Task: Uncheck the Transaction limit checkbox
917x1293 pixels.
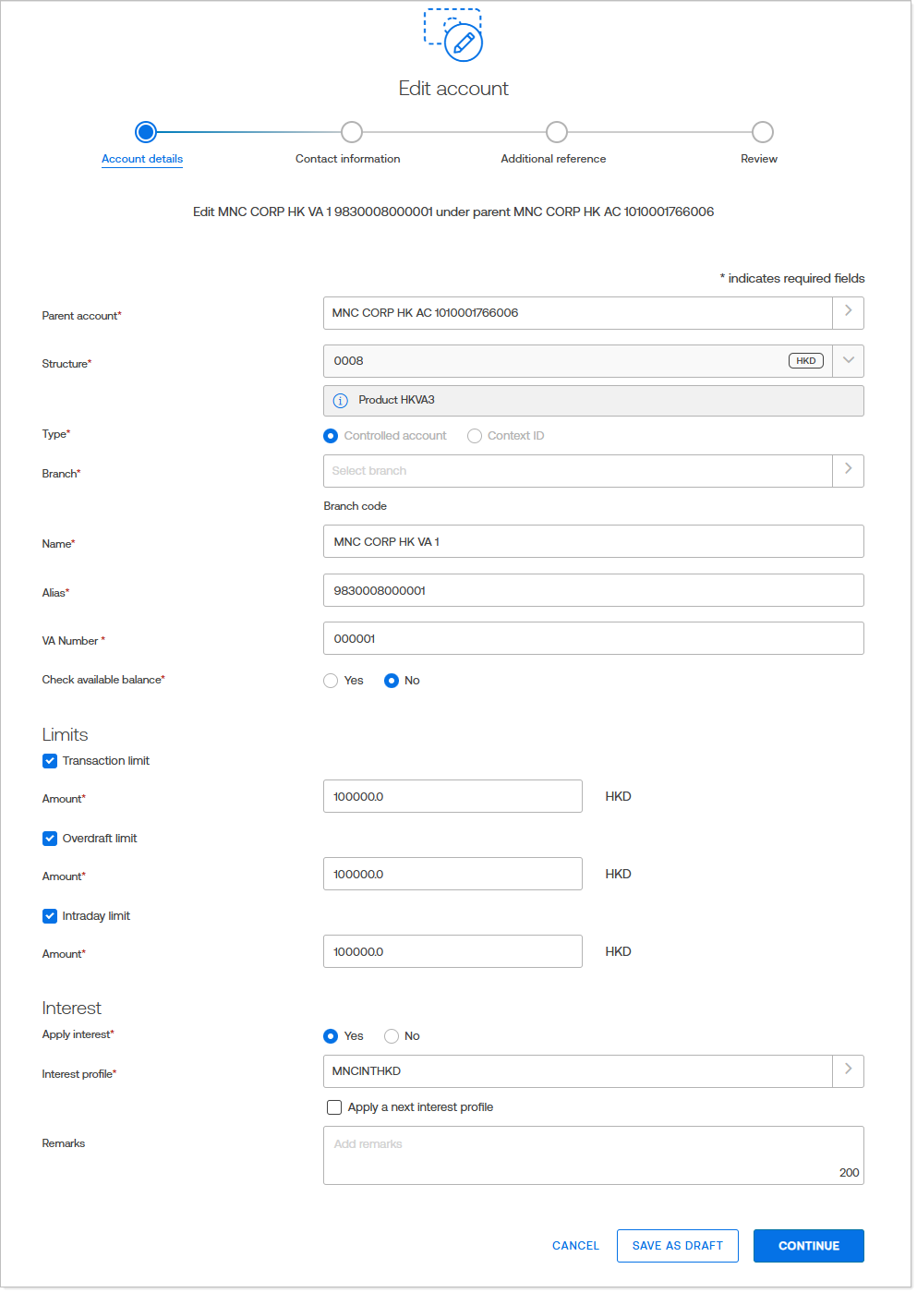Action: pos(50,761)
